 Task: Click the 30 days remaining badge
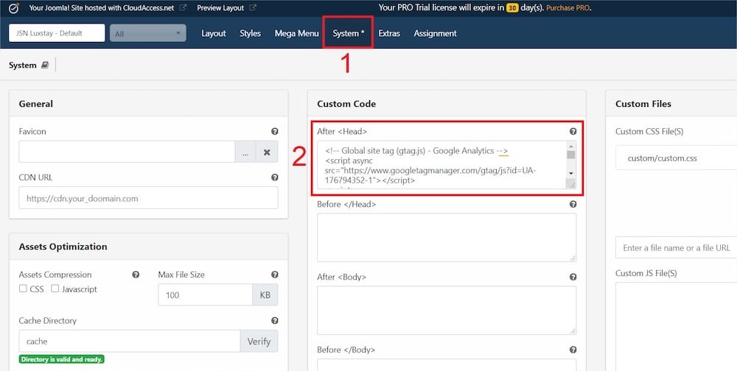tap(512, 8)
